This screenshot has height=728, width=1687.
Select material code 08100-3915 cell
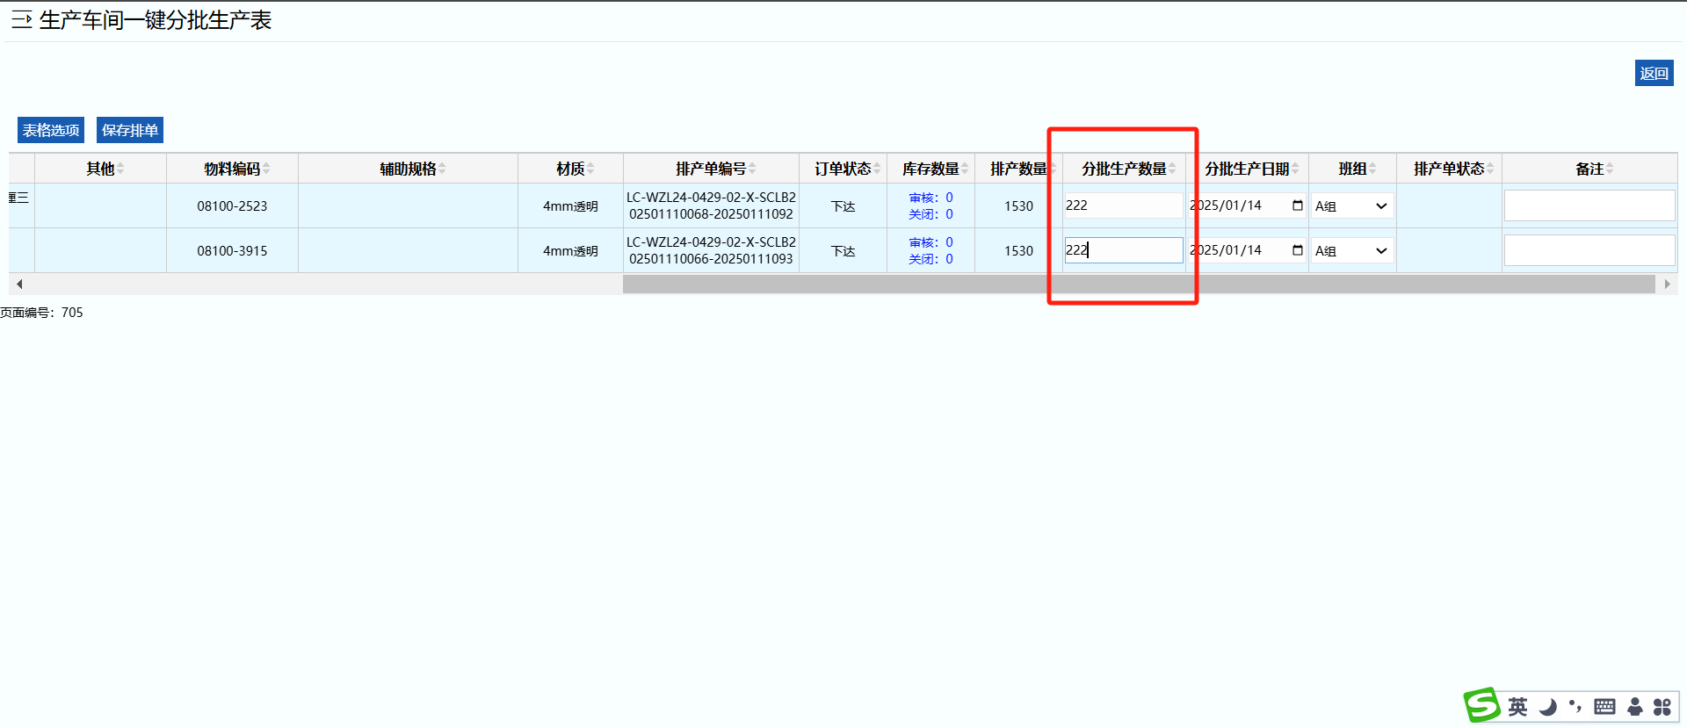tap(232, 250)
